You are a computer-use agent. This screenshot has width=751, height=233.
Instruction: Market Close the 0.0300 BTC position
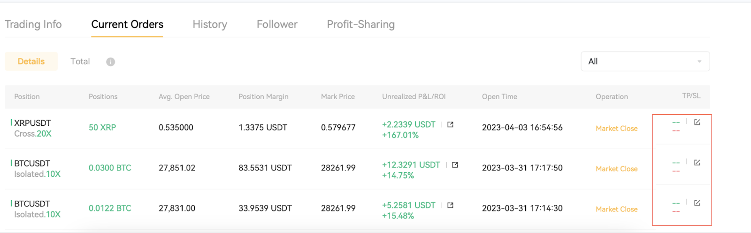(x=616, y=168)
